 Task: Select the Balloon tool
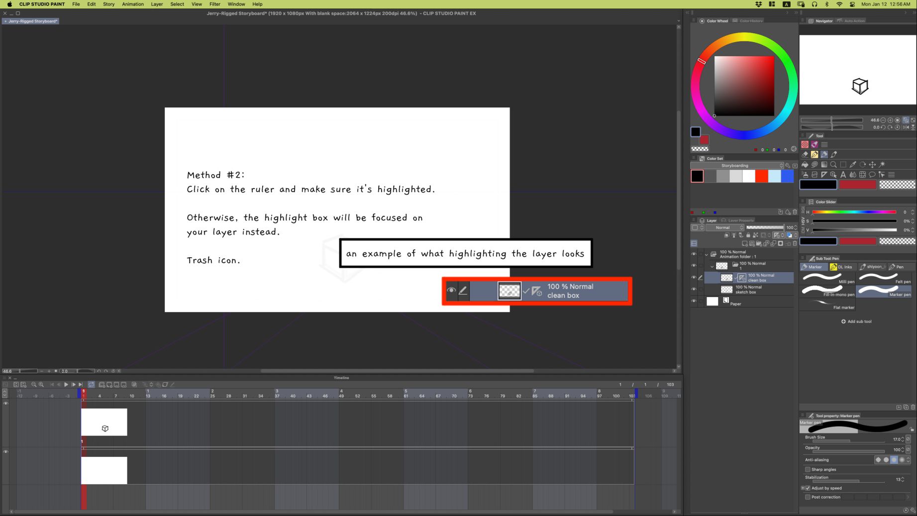point(872,175)
